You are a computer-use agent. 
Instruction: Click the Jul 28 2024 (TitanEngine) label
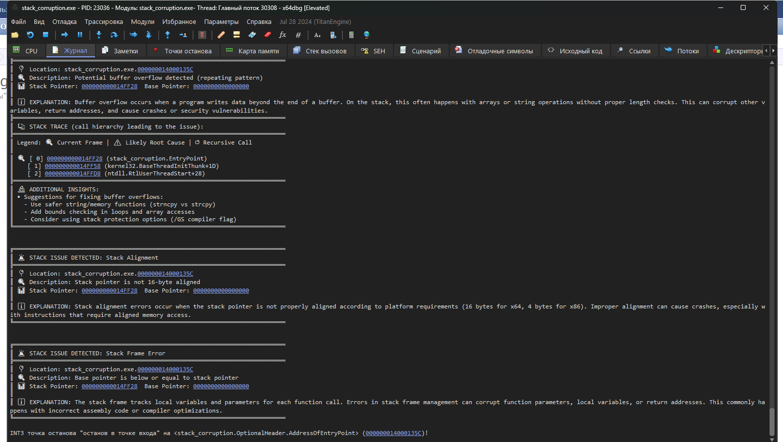pyautogui.click(x=315, y=22)
